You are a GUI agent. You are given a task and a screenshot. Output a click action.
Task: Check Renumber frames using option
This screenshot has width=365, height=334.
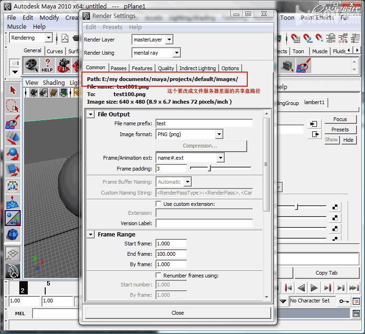tap(159, 276)
